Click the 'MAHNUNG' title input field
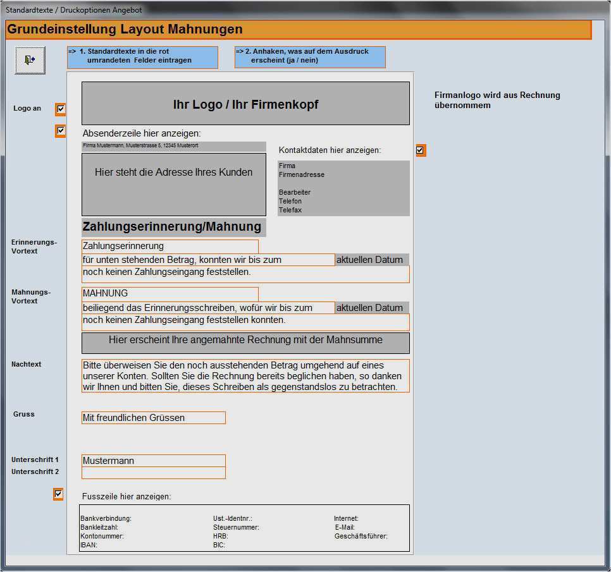The height and width of the screenshot is (572, 611). coord(170,294)
